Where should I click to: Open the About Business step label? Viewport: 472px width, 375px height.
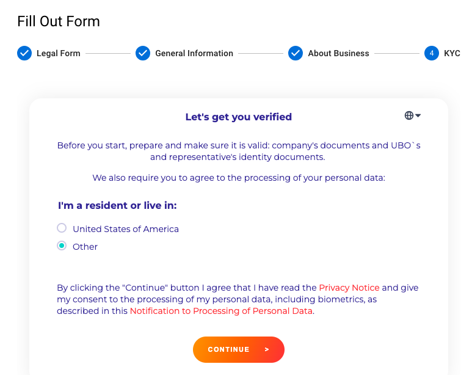338,53
